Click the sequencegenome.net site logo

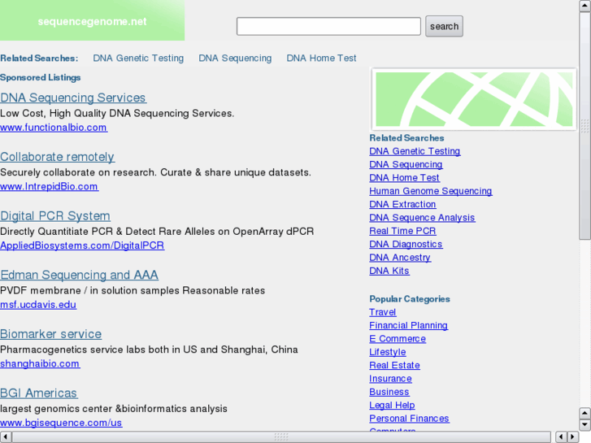click(92, 21)
